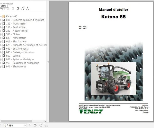
Task: Click the Fendt logo on the page
Action: coord(91,111)
